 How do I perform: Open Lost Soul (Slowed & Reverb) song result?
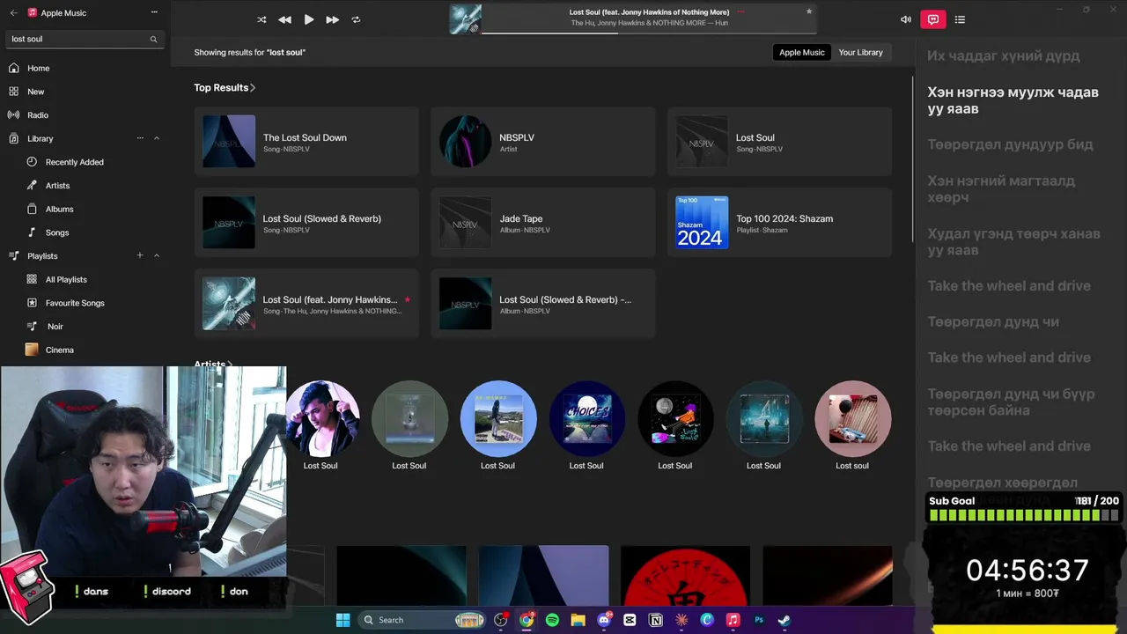(x=306, y=222)
